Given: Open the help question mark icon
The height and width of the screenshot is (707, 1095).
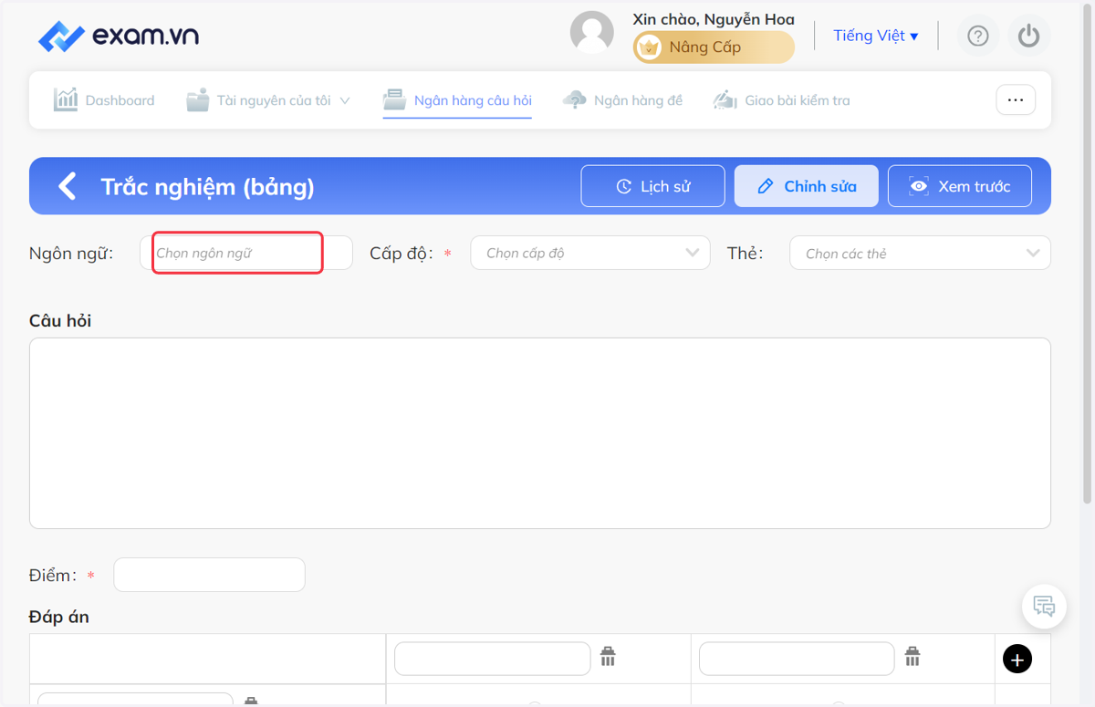Looking at the screenshot, I should (x=978, y=36).
